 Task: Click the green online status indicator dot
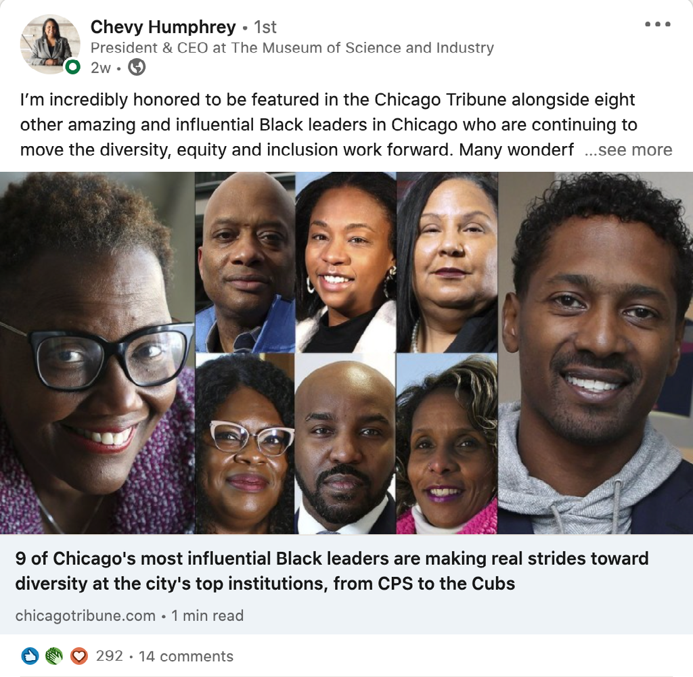(x=72, y=67)
